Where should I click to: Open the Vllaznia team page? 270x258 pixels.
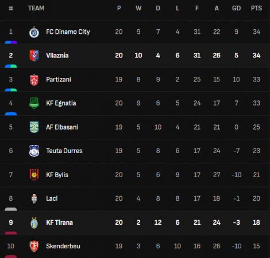click(x=57, y=56)
